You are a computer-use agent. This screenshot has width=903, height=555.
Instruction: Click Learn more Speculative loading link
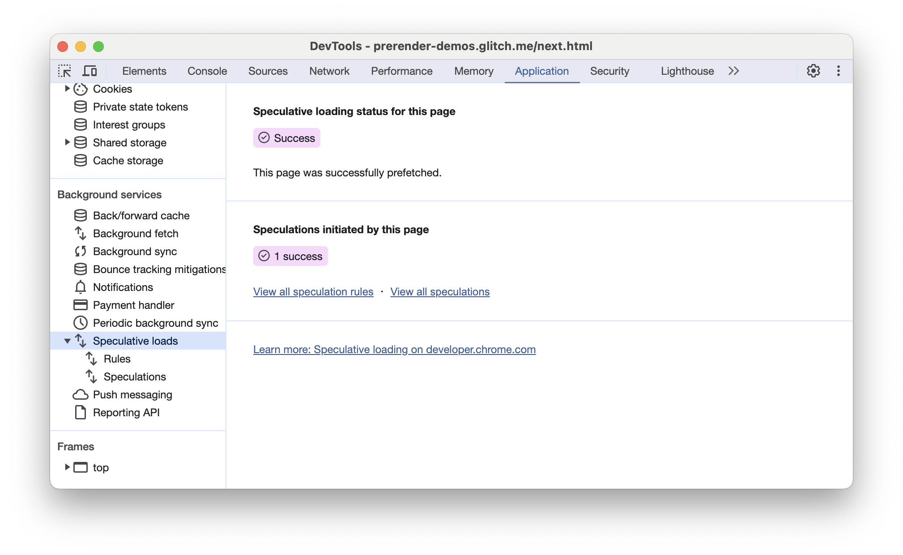394,349
